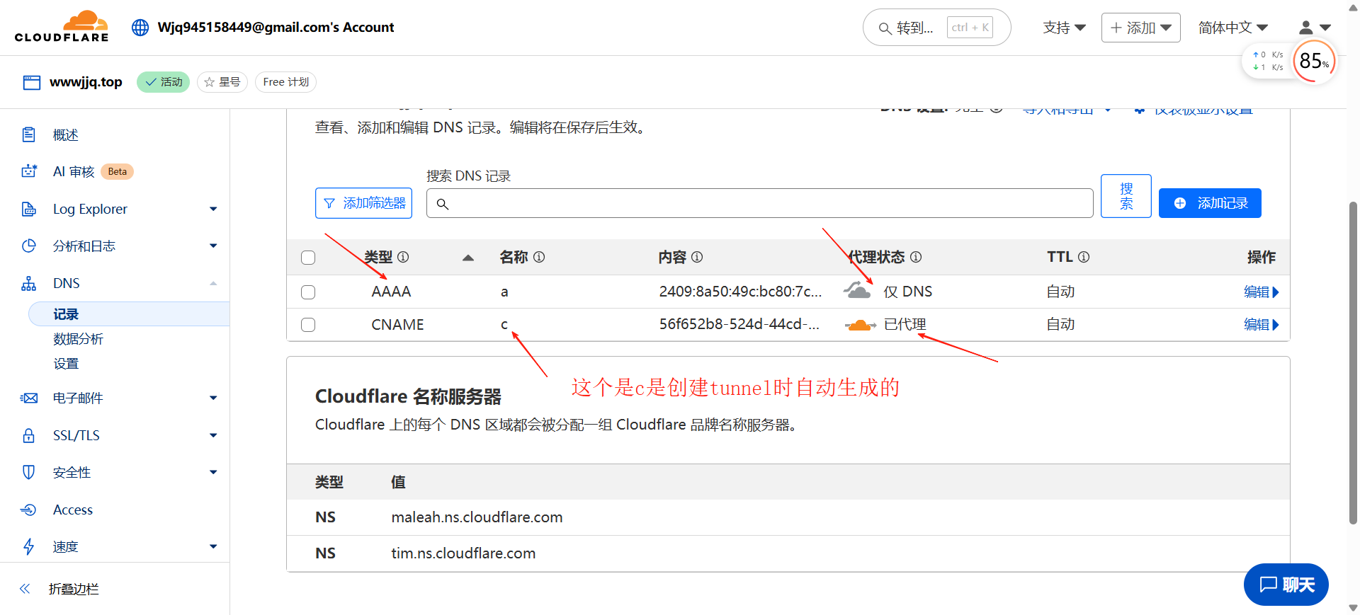Click the security shield icon

[x=28, y=472]
